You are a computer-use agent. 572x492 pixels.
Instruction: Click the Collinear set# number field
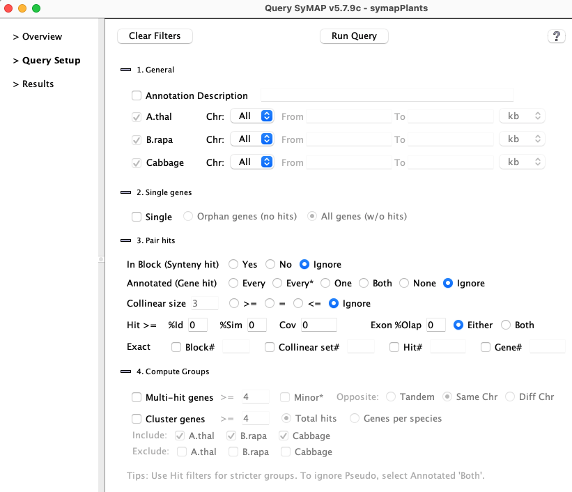[x=361, y=347]
